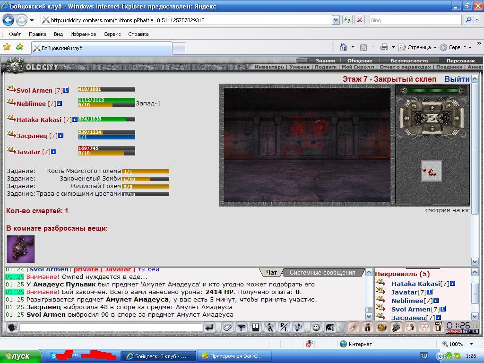
Task: Toggle the TIMER mode button
Action: coord(470,331)
